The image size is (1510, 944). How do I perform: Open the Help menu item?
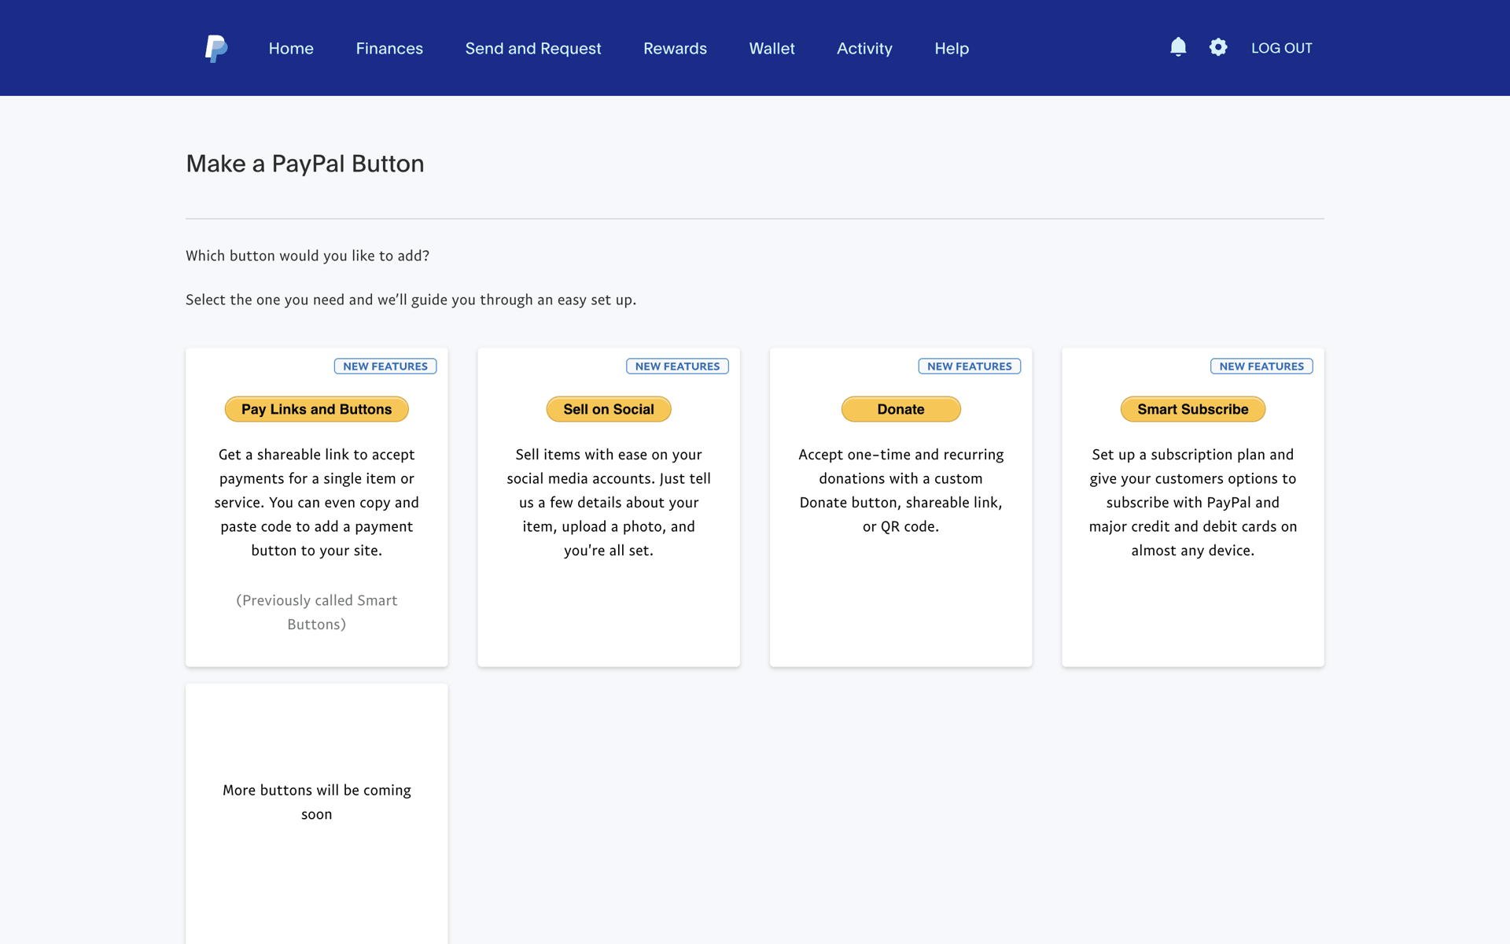[x=952, y=48]
